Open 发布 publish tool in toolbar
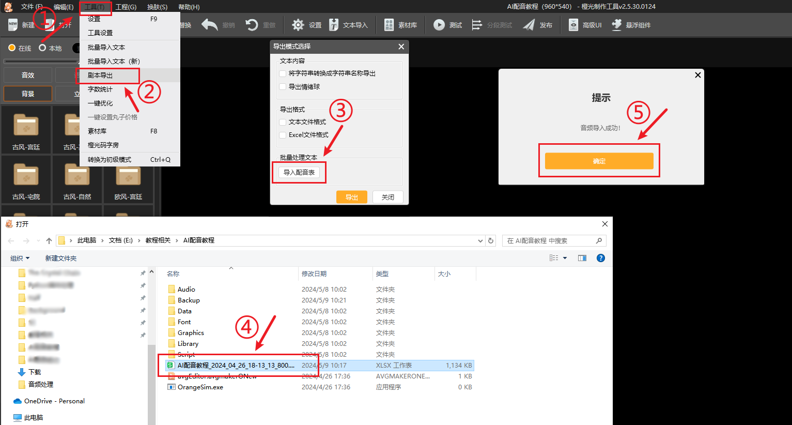This screenshot has width=792, height=425. 529,25
